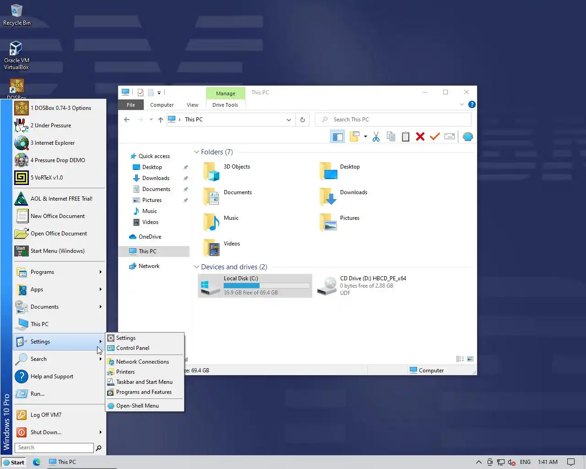This screenshot has width=586, height=469.
Task: Click the folder options toolbar icon
Action: [354, 136]
